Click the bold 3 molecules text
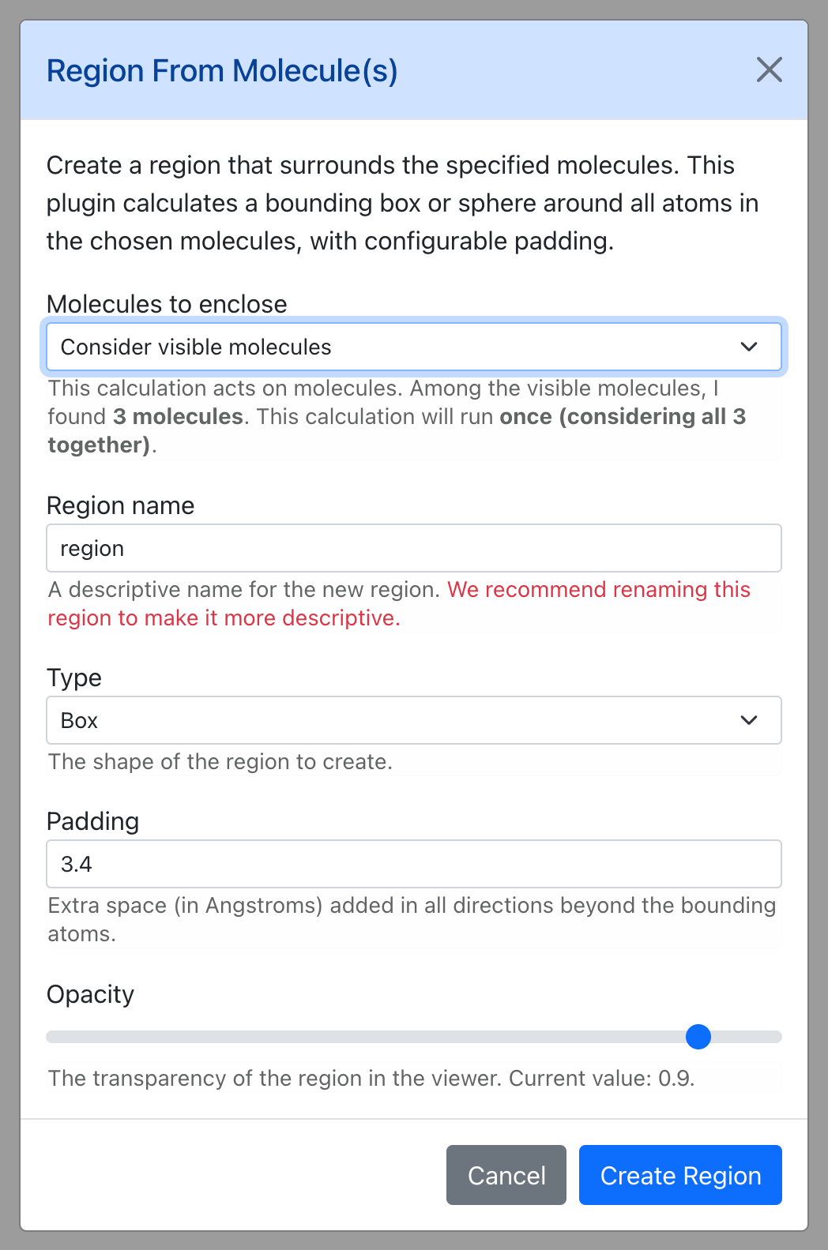The height and width of the screenshot is (1250, 828). 178,416
